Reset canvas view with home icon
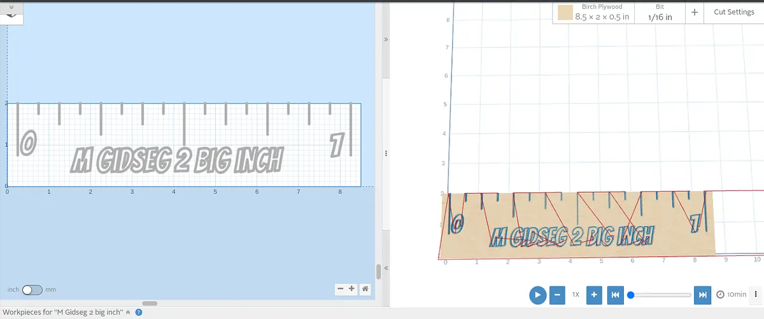The width and height of the screenshot is (764, 319). (x=365, y=288)
